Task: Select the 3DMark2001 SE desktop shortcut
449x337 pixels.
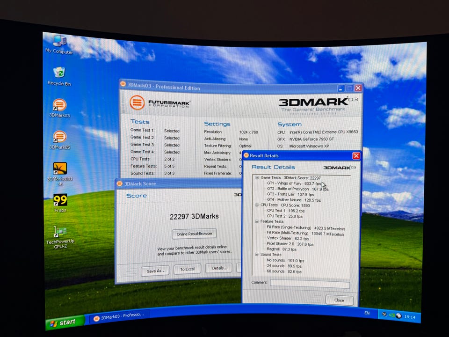Action: click(x=60, y=174)
